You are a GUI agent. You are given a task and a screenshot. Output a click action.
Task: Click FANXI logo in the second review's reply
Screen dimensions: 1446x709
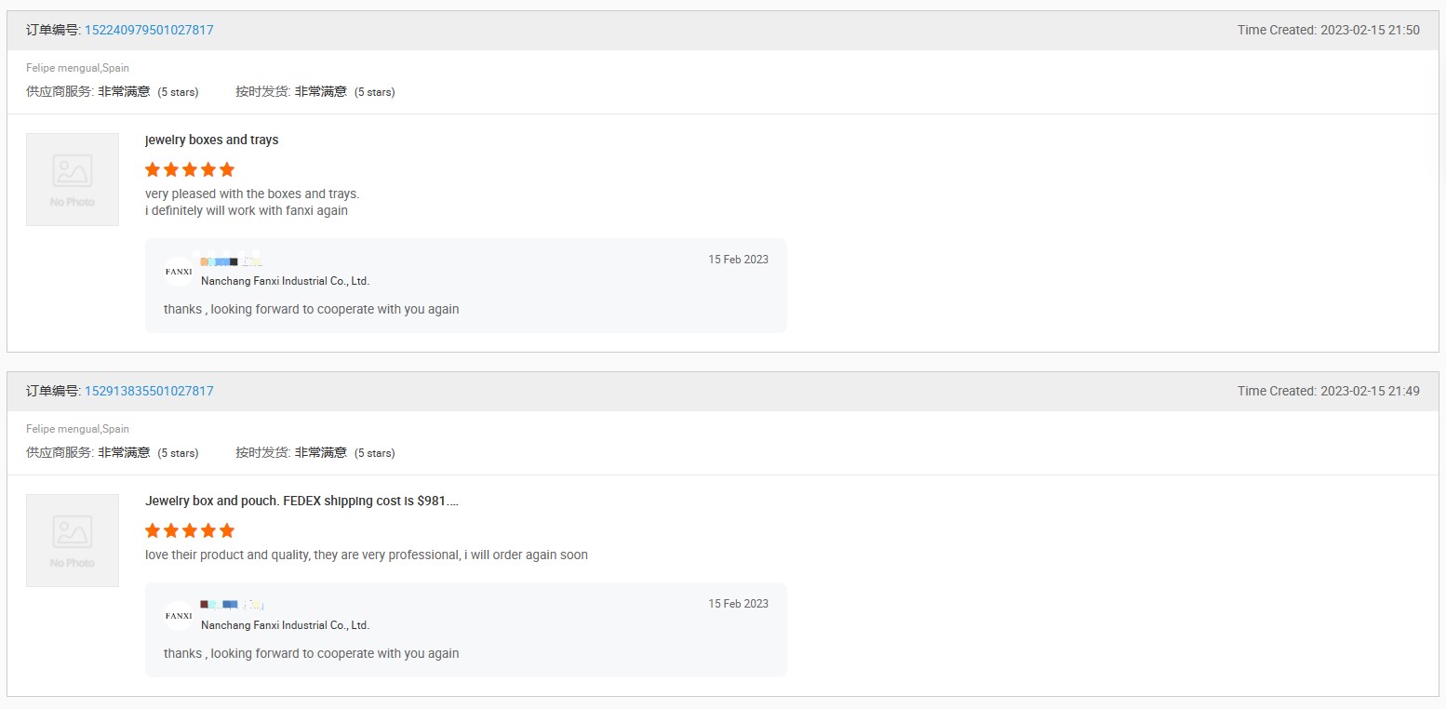click(x=179, y=616)
